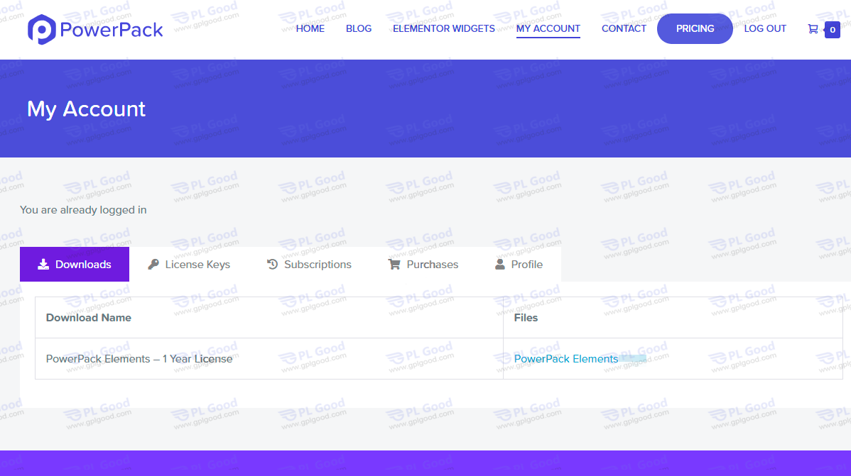Open the Contact page

click(x=624, y=29)
